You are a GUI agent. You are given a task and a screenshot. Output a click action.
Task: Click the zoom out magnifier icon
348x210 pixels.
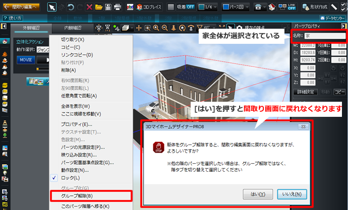tap(166, 28)
